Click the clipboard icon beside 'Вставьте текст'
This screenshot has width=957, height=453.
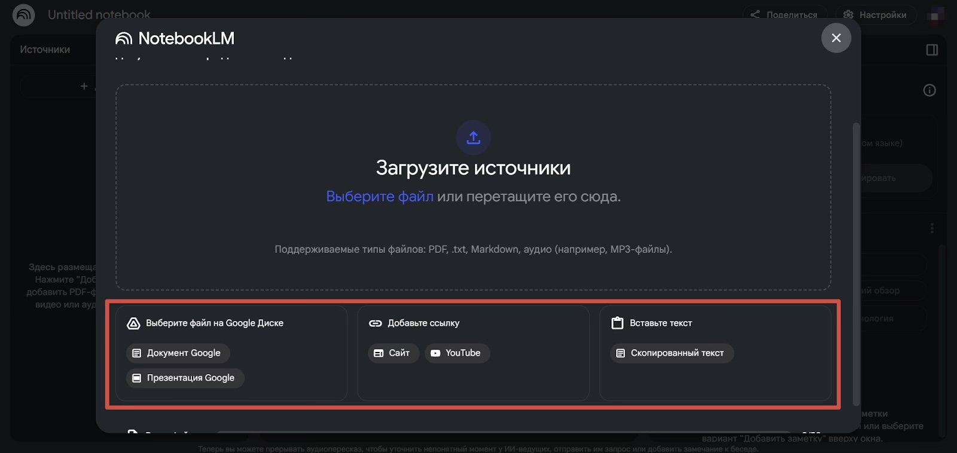[x=617, y=323]
